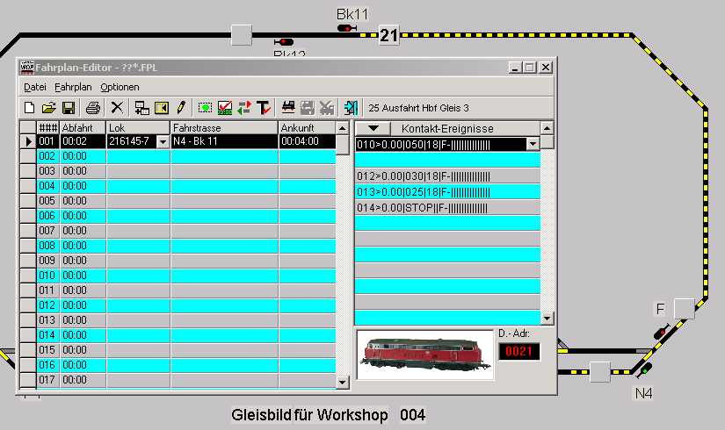Click Kontakt-Ereignisse scrollbar up arrow
This screenshot has width=725, height=430.
tap(547, 128)
